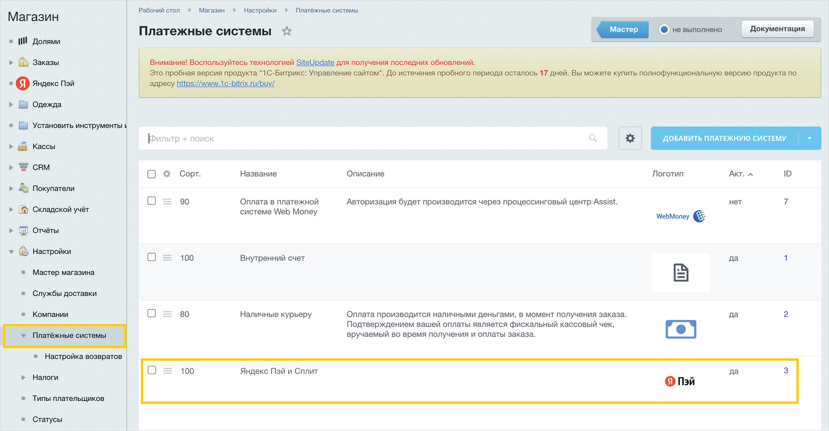Check the Яндекс Пэй и Сплит row checkbox
The height and width of the screenshot is (431, 829).
pos(152,370)
